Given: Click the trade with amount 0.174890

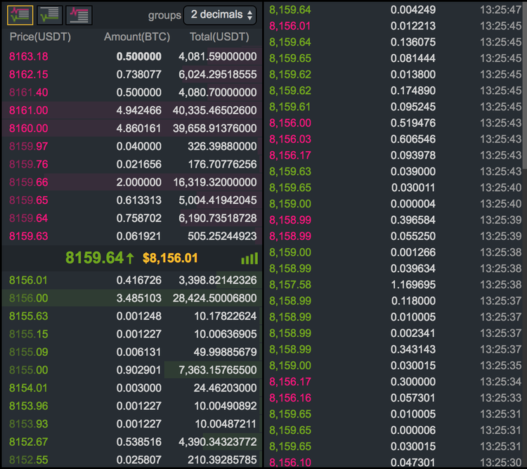Looking at the screenshot, I should (x=395, y=91).
